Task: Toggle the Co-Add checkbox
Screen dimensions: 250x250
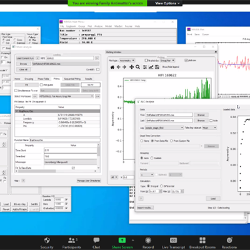Action: coord(98,69)
